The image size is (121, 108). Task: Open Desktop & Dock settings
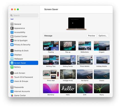pyautogui.click(x=24, y=51)
